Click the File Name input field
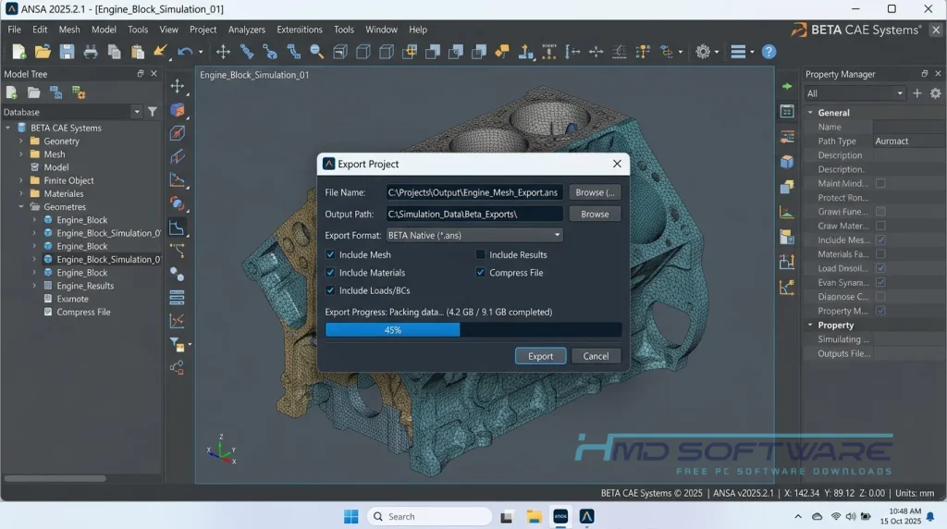Screen dimensions: 947x529 pos(474,192)
